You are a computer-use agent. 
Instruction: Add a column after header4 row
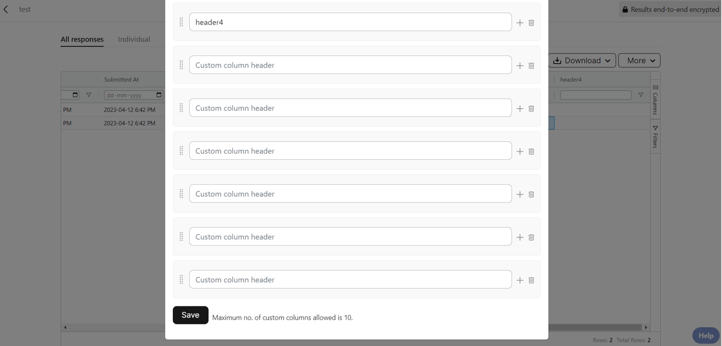click(520, 23)
